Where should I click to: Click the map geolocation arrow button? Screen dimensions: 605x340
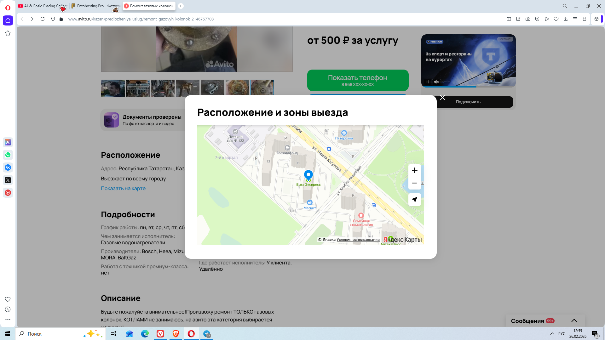pyautogui.click(x=414, y=200)
